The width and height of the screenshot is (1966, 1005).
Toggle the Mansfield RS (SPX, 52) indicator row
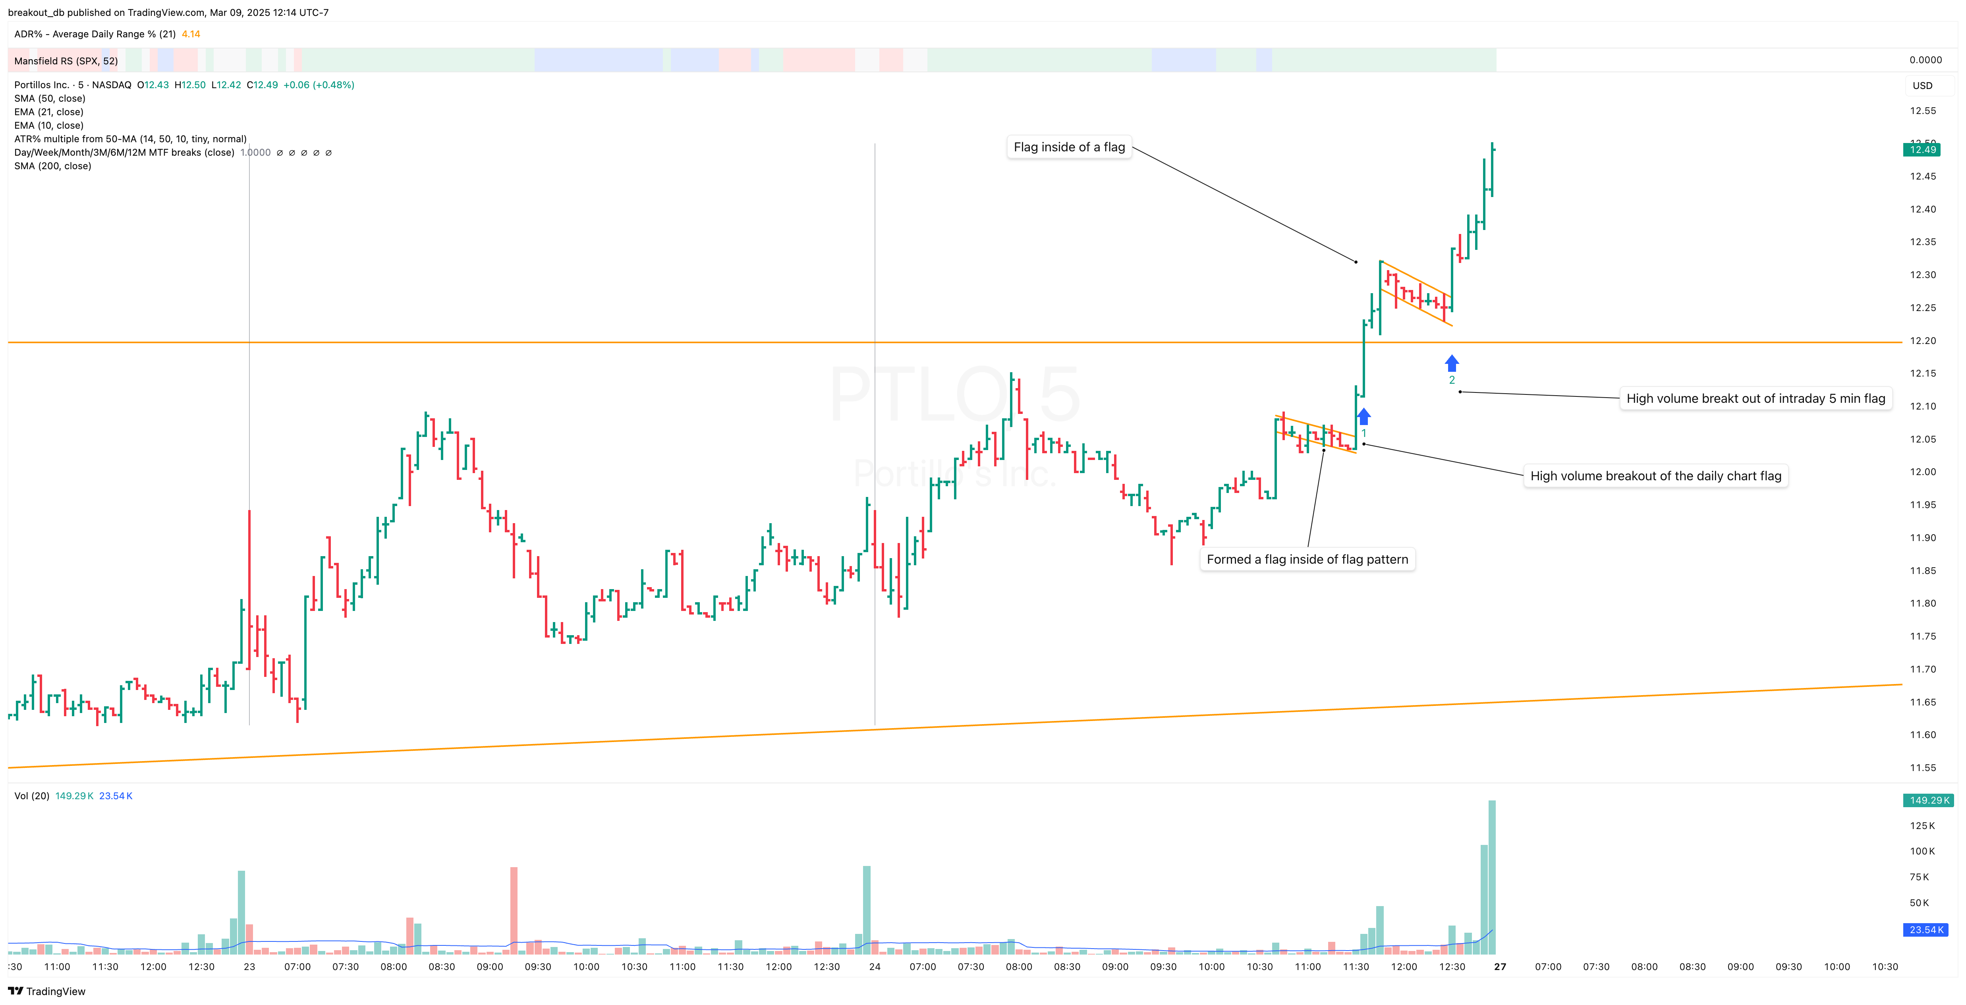pos(66,60)
